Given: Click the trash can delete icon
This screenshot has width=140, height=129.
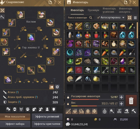Looking at the screenshot, I should [x=131, y=100].
